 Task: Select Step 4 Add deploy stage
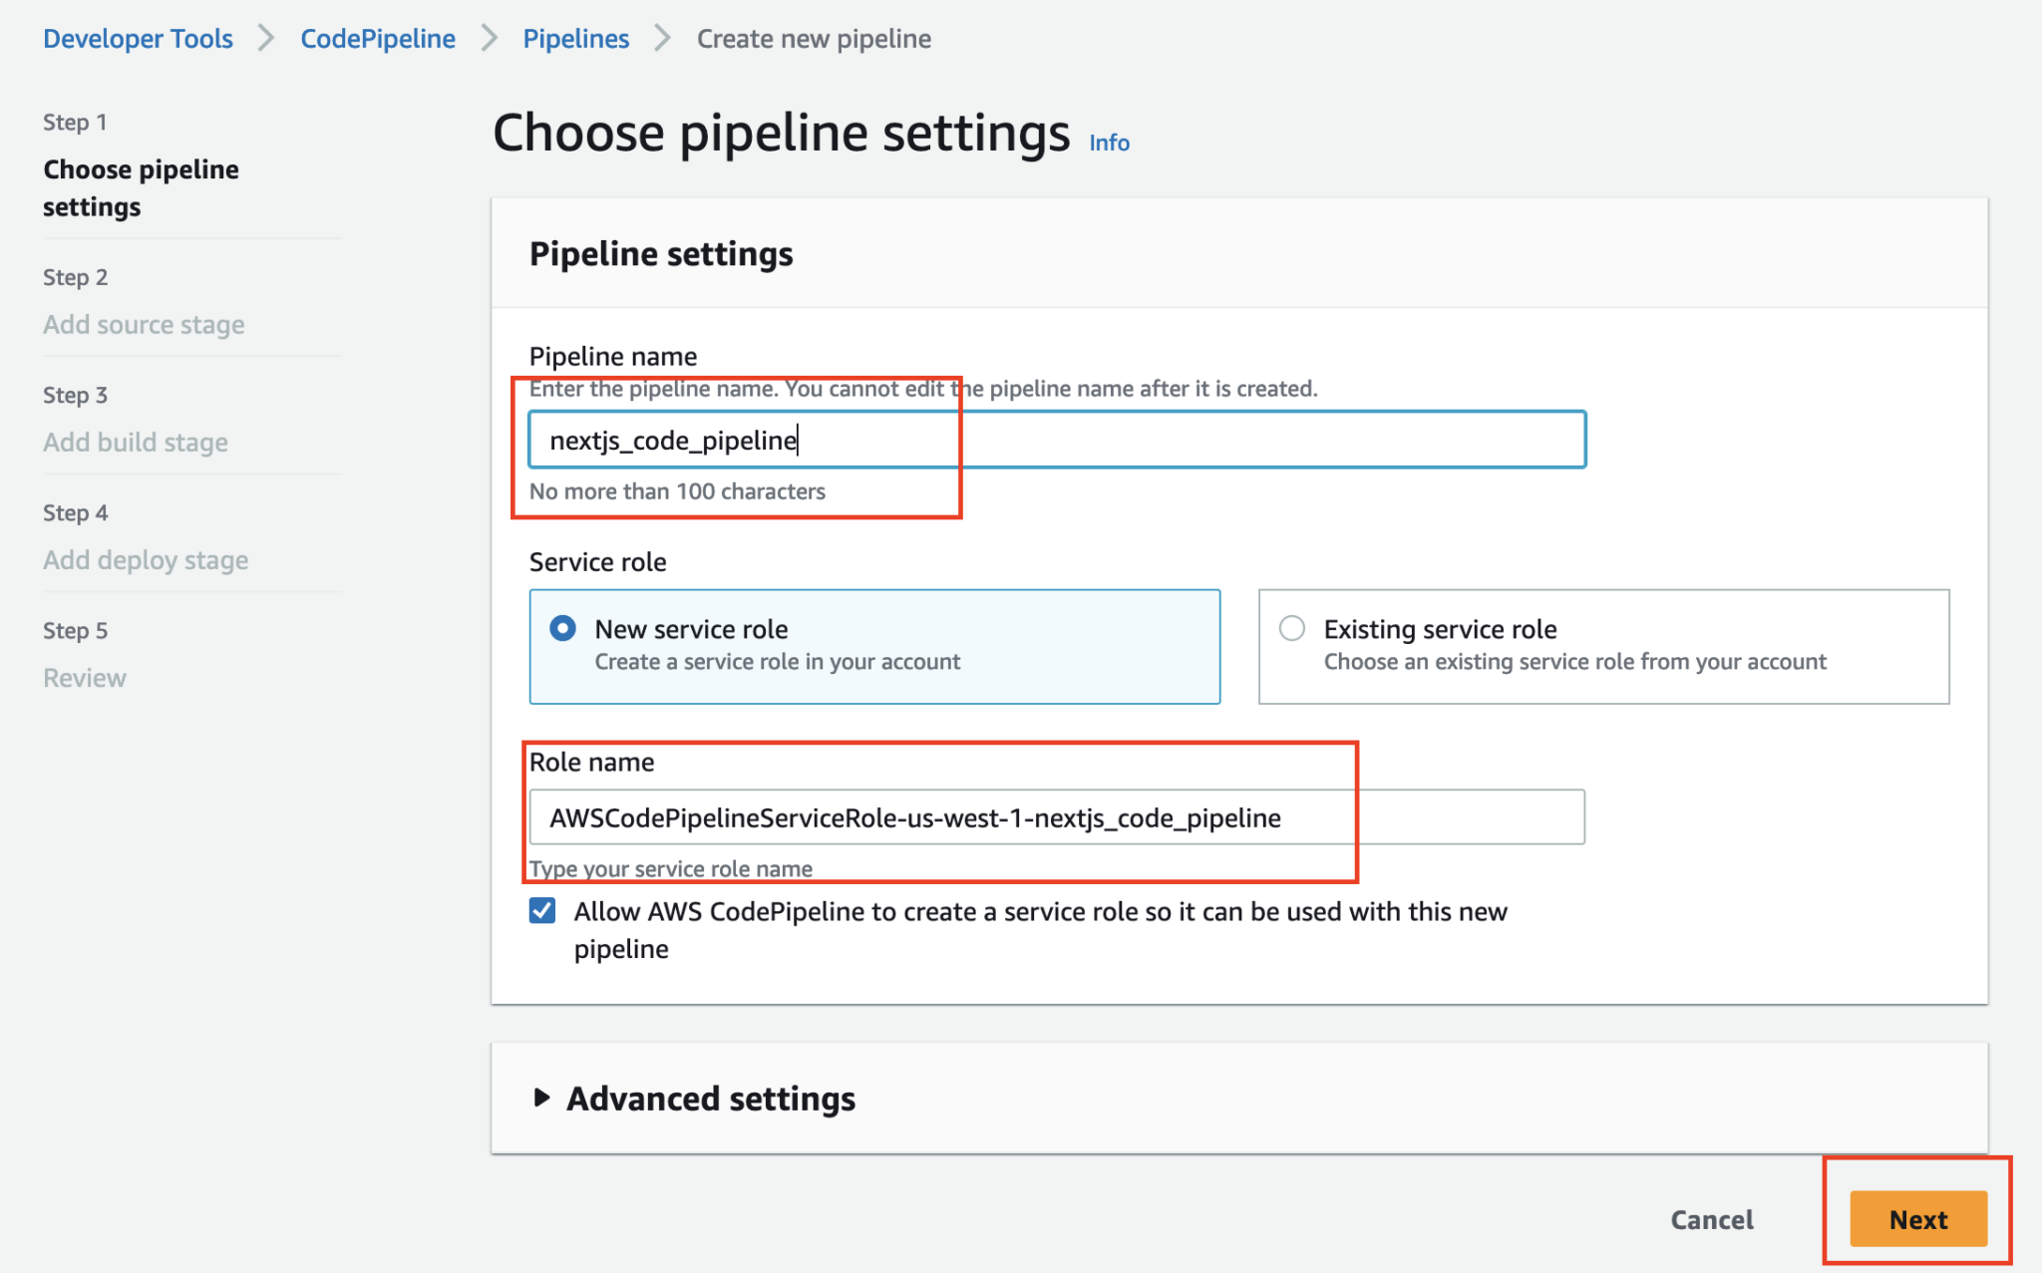146,559
